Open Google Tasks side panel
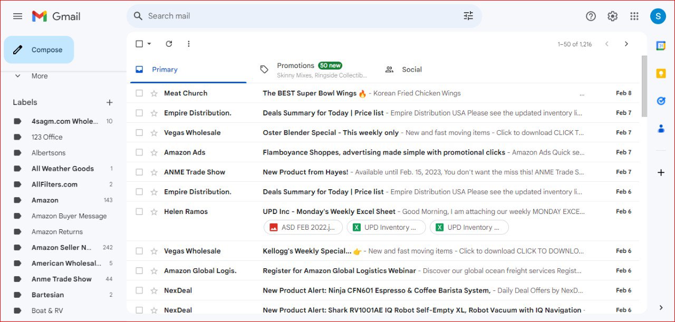This screenshot has width=675, height=322. (661, 101)
